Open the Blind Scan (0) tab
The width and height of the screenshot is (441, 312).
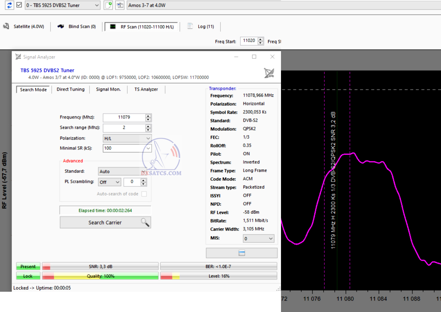pyautogui.click(x=77, y=27)
